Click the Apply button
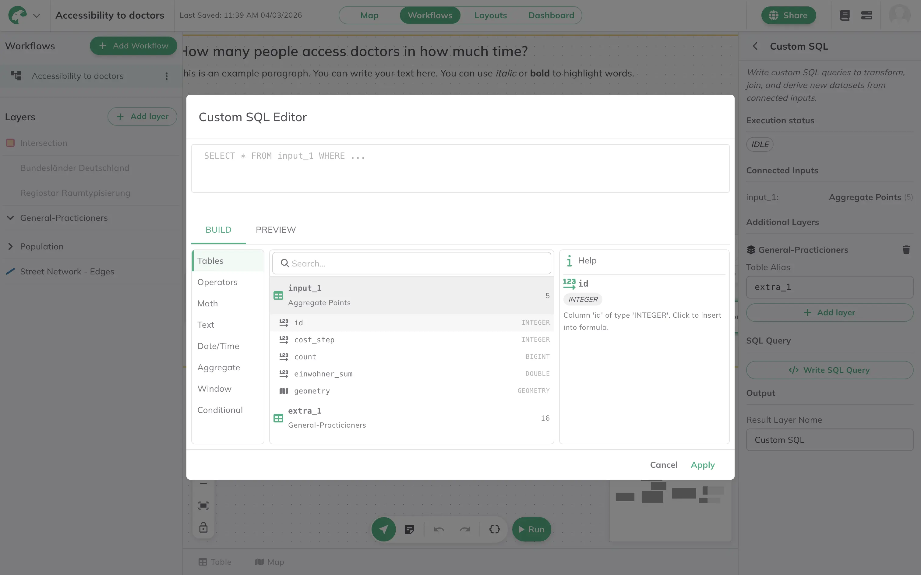Screen dimensions: 921x575 702,465
